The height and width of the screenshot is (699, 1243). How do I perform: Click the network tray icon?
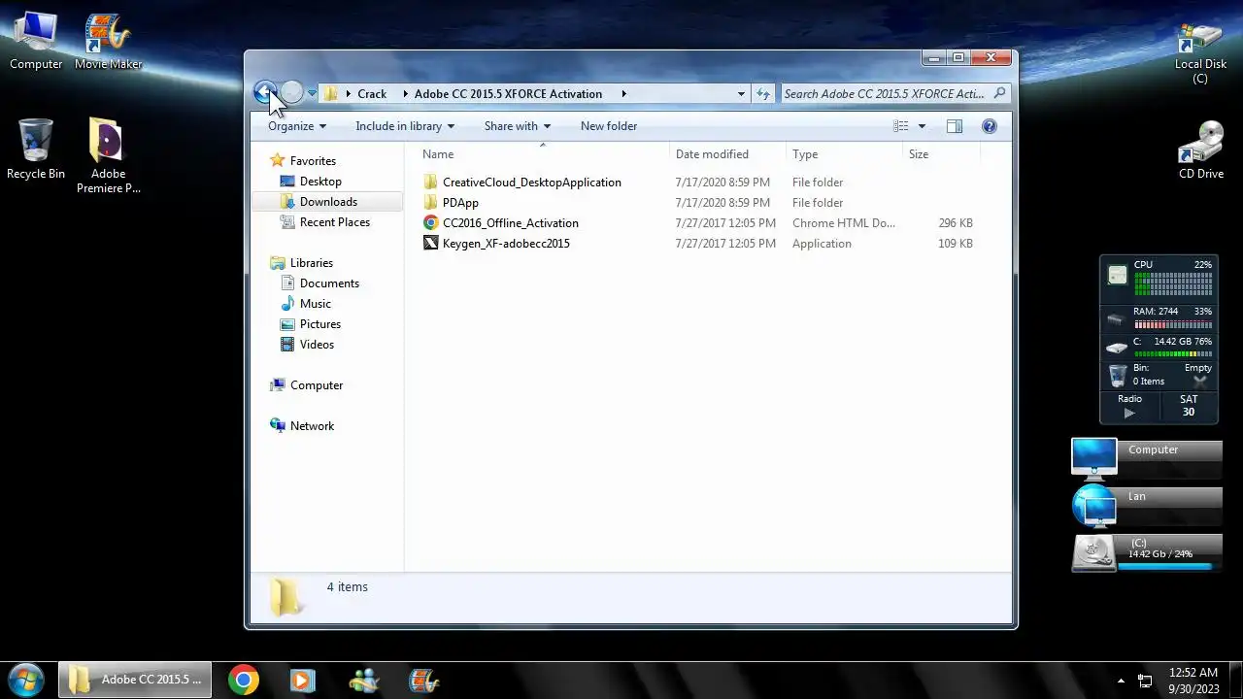tap(1145, 681)
